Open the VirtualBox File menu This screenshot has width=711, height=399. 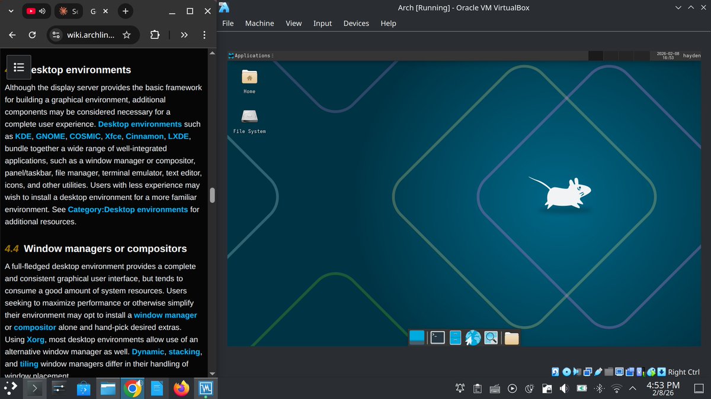pos(228,23)
